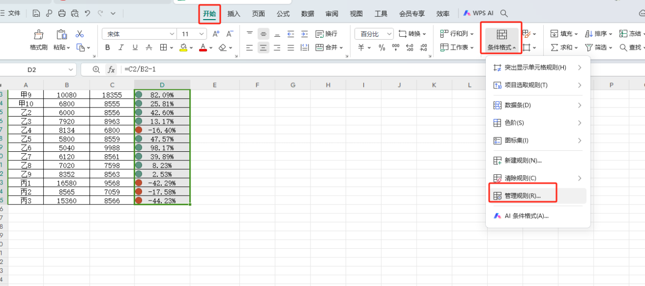This screenshot has height=286, width=645.
Task: Click the zoom magnifier in formula bar
Action: [96, 69]
